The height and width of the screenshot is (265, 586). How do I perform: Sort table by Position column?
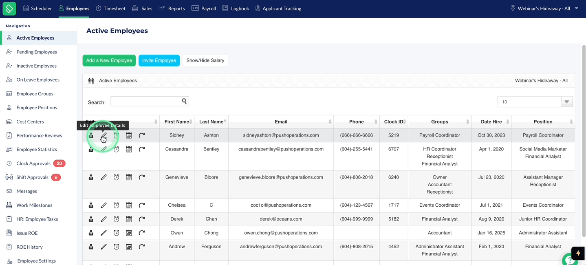pos(543,121)
